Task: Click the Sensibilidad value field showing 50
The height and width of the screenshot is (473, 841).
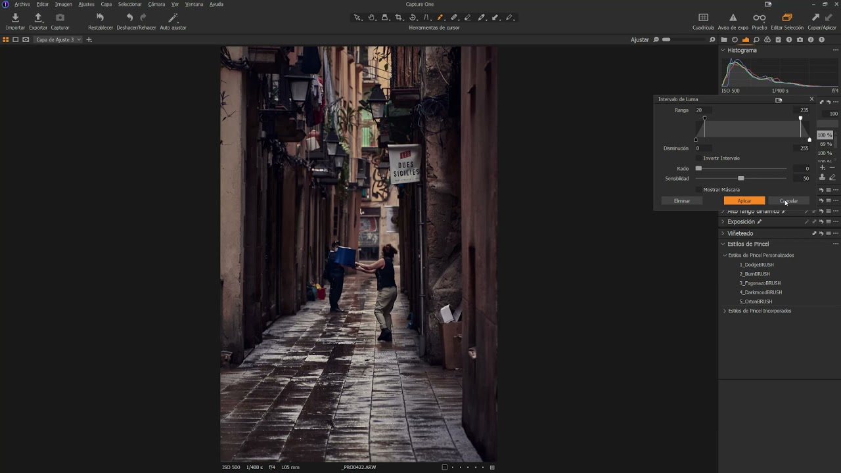Action: pos(802,179)
